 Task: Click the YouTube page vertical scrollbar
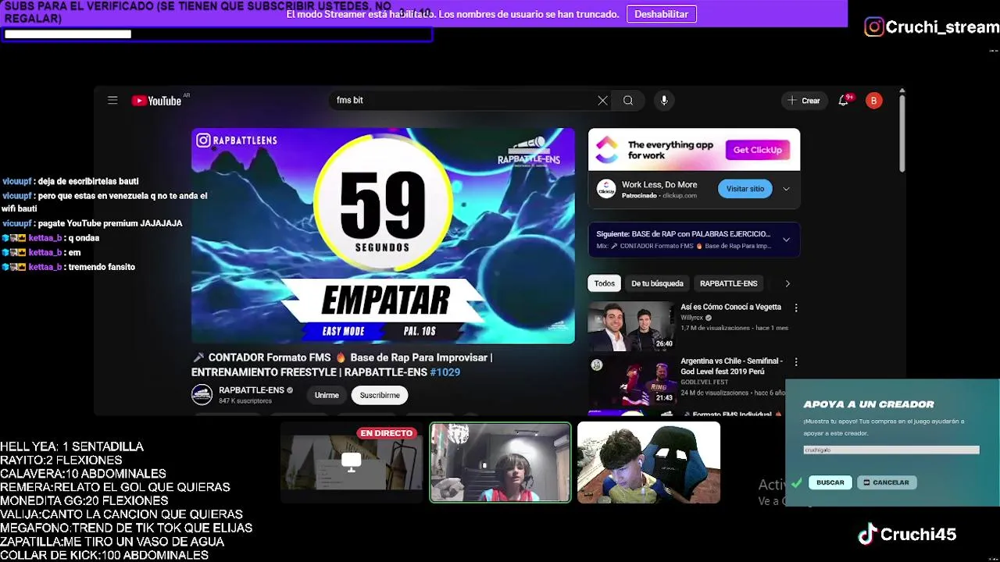coord(902,133)
